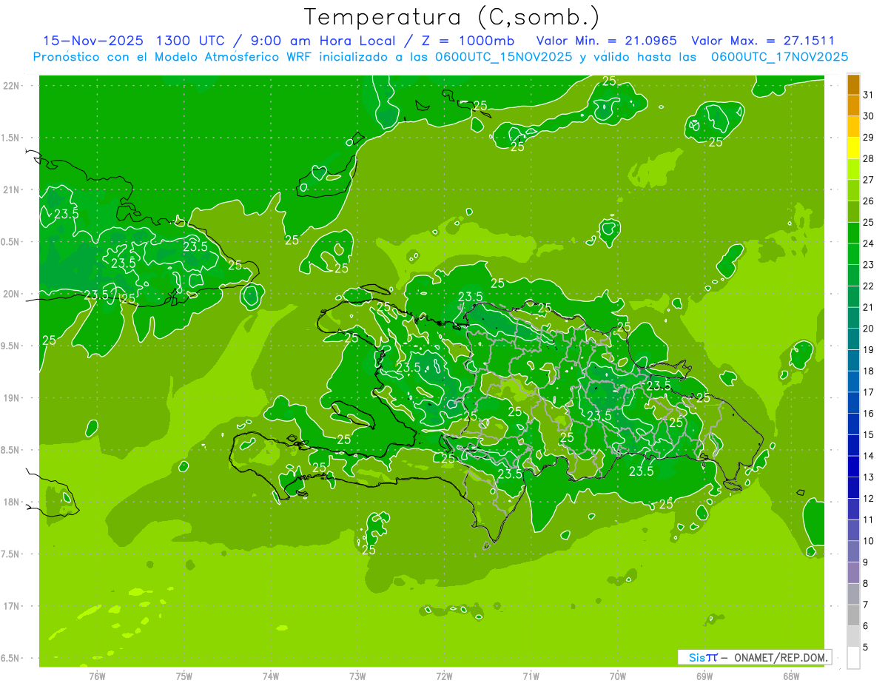Image resolution: width=888 pixels, height=686 pixels.
Task: Click the '20' value on the color legend
Action: point(869,329)
